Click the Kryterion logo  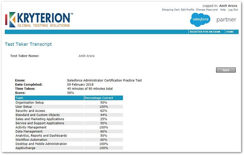[39, 20]
